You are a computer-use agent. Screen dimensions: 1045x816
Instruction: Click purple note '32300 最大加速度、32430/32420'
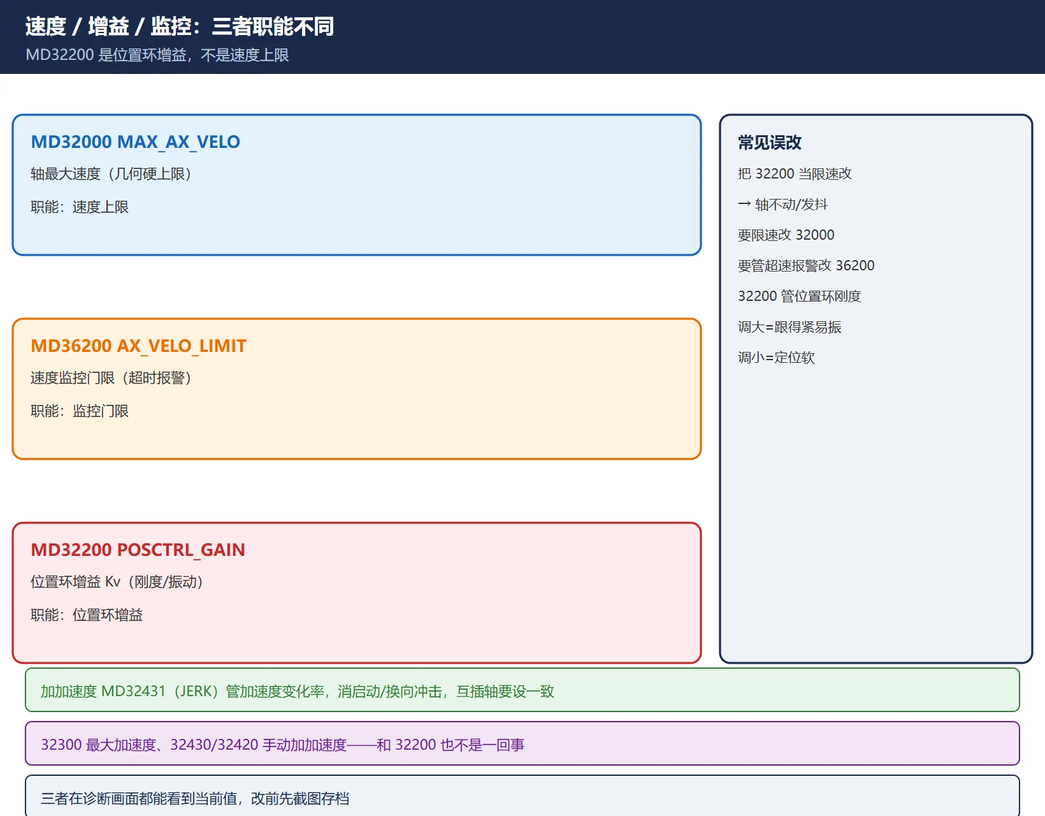click(522, 744)
